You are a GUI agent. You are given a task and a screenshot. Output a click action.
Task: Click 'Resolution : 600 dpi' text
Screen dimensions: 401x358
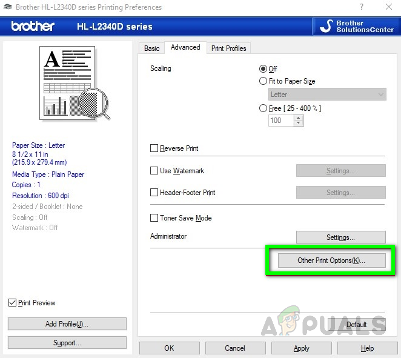click(41, 196)
